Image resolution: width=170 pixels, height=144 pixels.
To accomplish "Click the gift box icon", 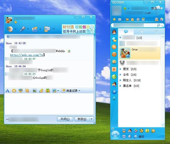I will (x=48, y=91).
